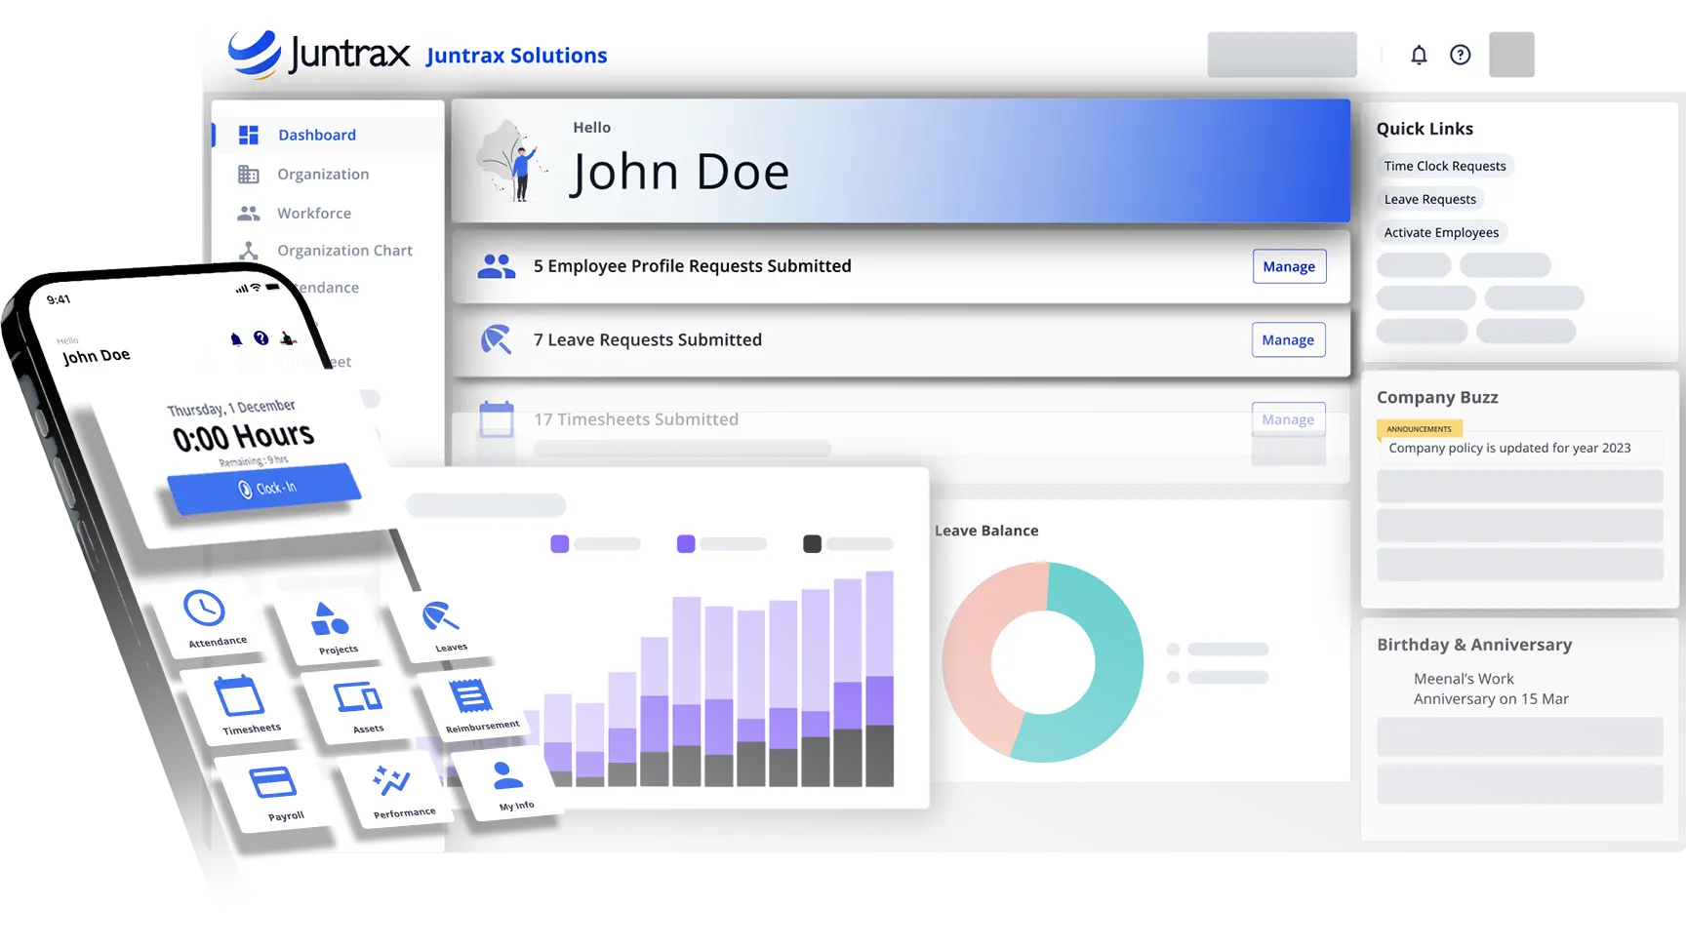This screenshot has width=1686, height=948.
Task: Tap Performance sparkle icon on phone
Action: pyautogui.click(x=391, y=780)
